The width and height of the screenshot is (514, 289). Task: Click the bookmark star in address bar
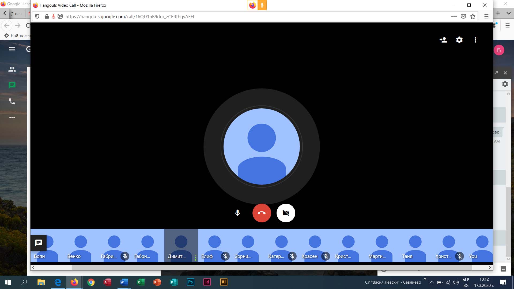point(473,16)
